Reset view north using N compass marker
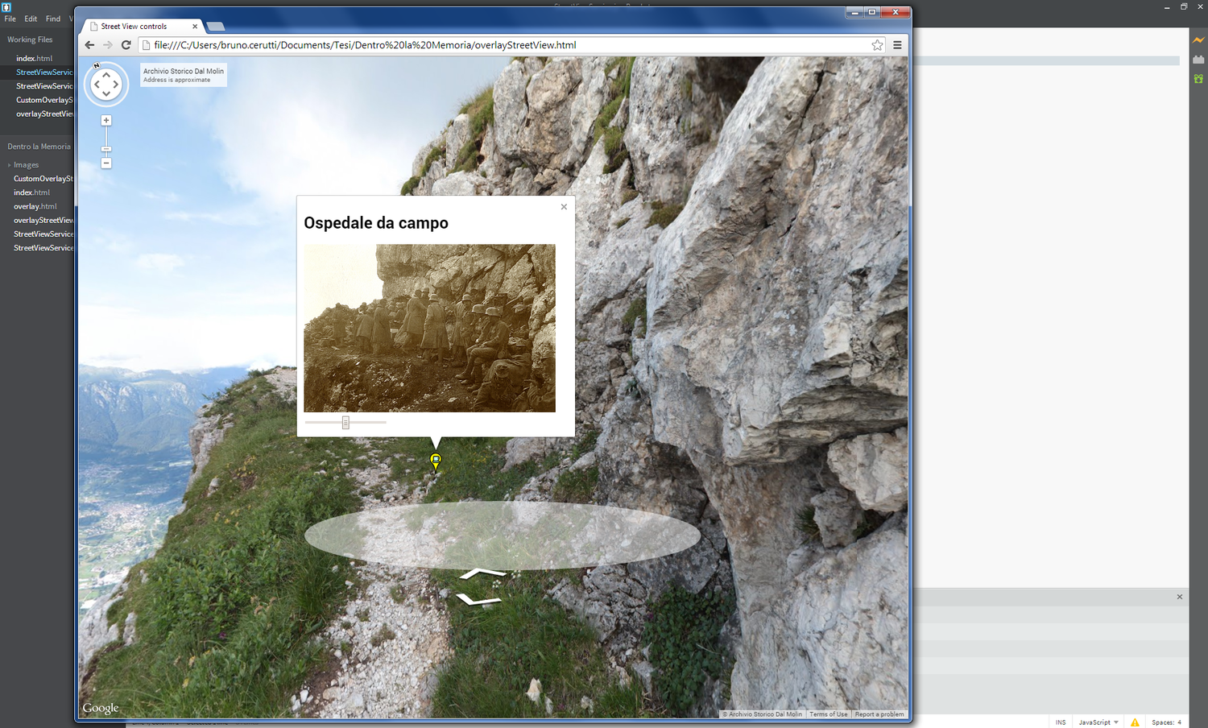 tap(97, 66)
